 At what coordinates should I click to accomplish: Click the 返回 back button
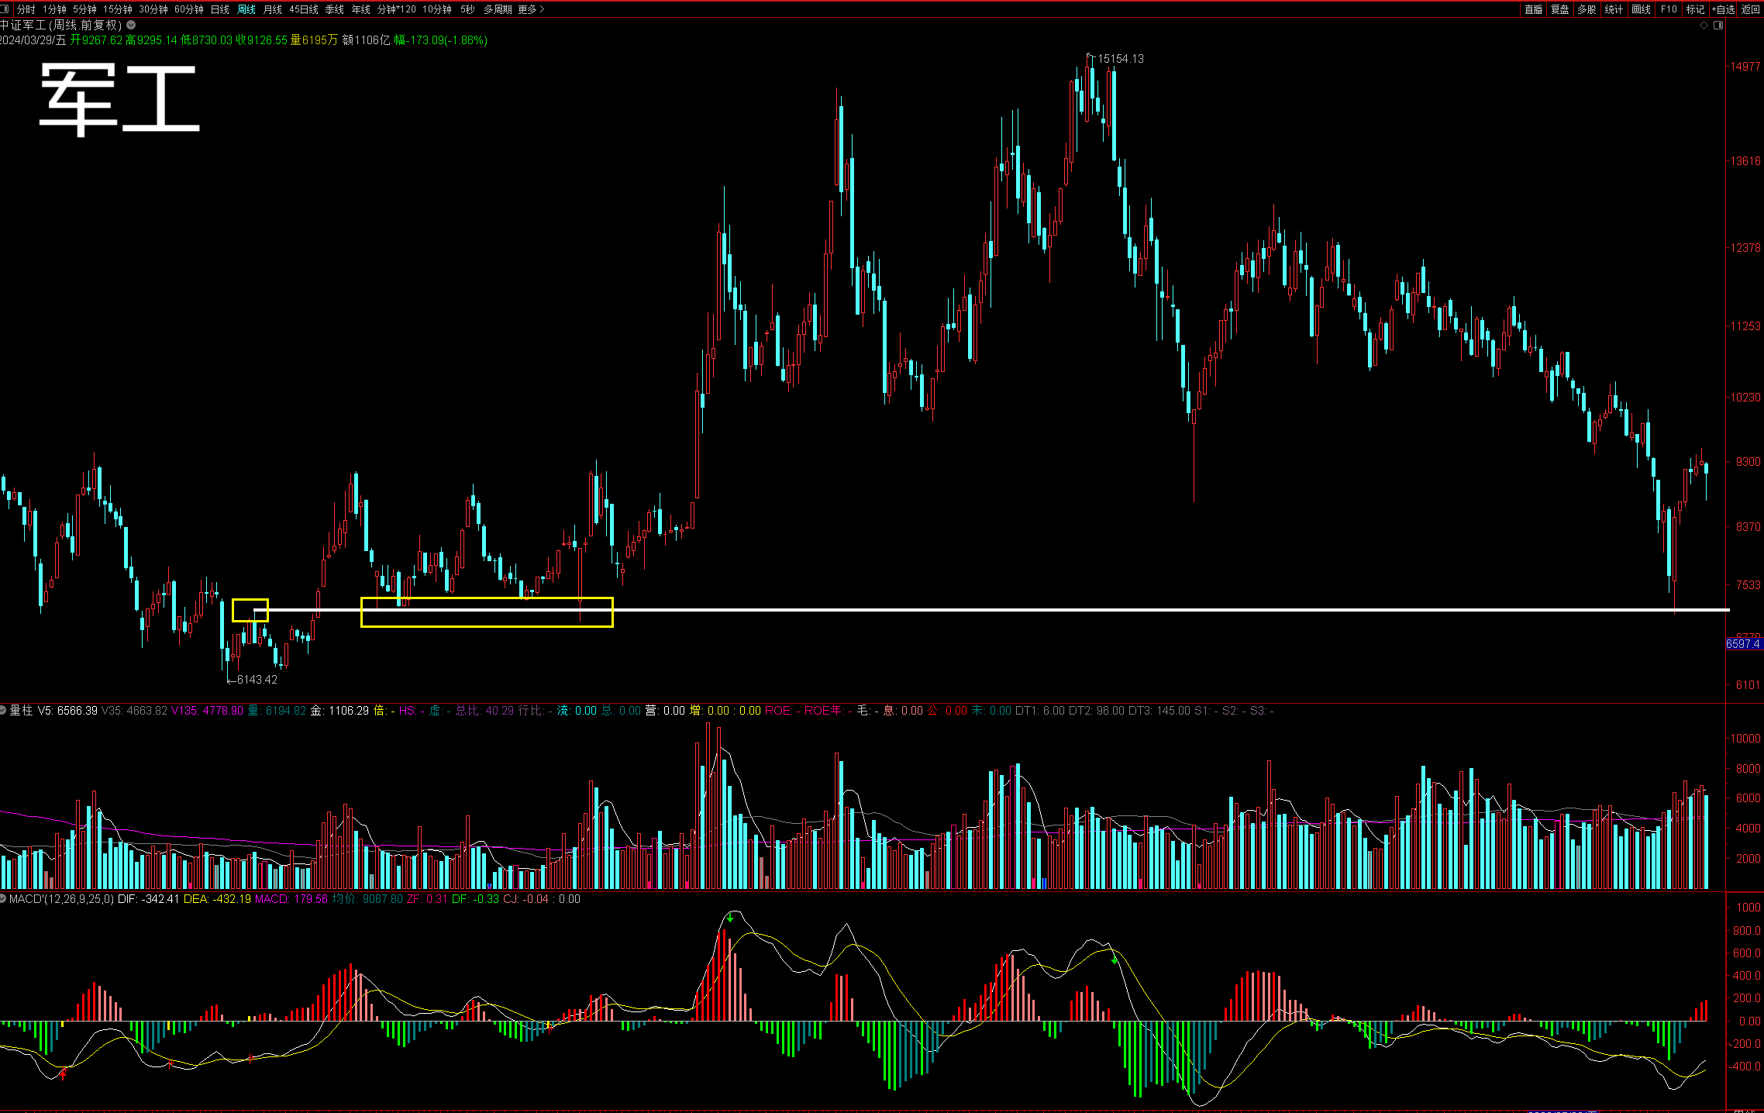(1751, 9)
